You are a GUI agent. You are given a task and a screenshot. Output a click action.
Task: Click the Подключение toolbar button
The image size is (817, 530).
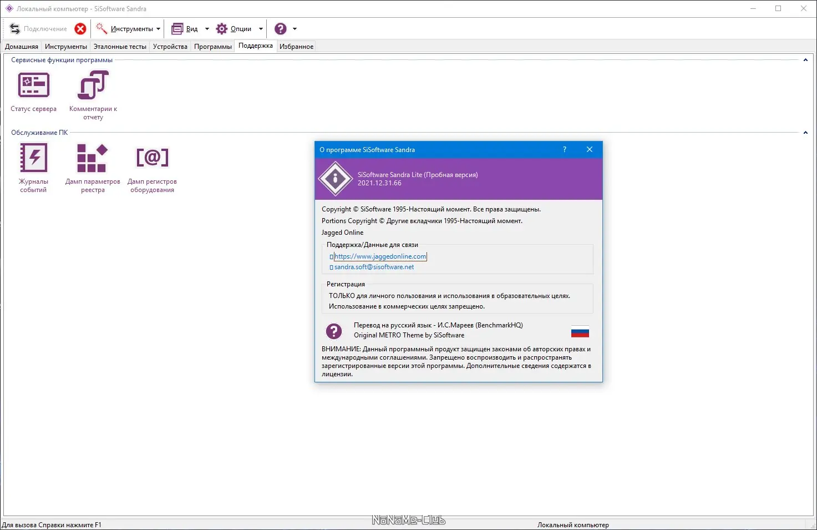pyautogui.click(x=38, y=29)
